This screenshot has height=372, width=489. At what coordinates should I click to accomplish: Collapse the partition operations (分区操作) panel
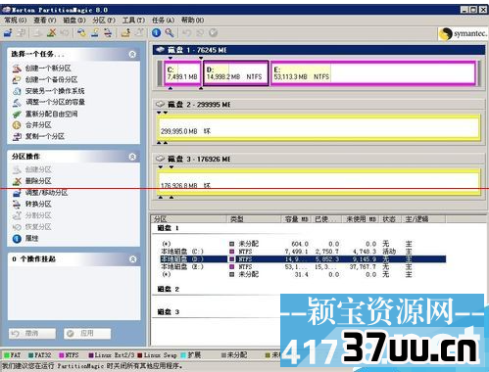[132, 157]
